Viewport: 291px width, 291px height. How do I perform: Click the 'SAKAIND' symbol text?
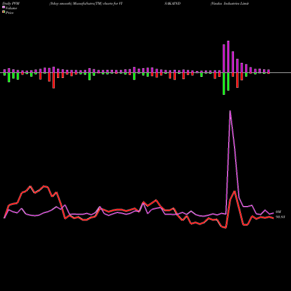coord(172,3)
